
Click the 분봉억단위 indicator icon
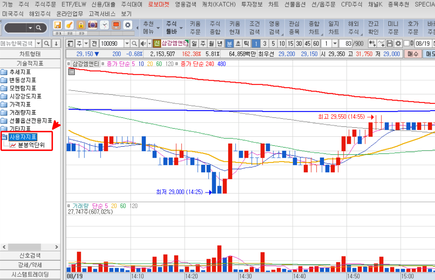click(x=13, y=145)
